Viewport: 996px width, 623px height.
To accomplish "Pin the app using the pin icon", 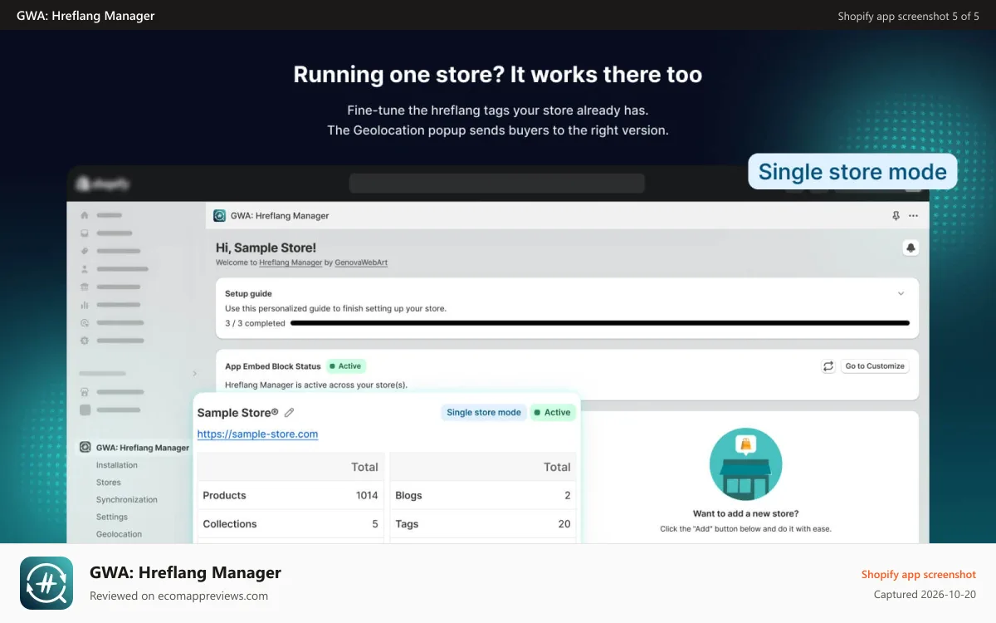I will pos(896,216).
